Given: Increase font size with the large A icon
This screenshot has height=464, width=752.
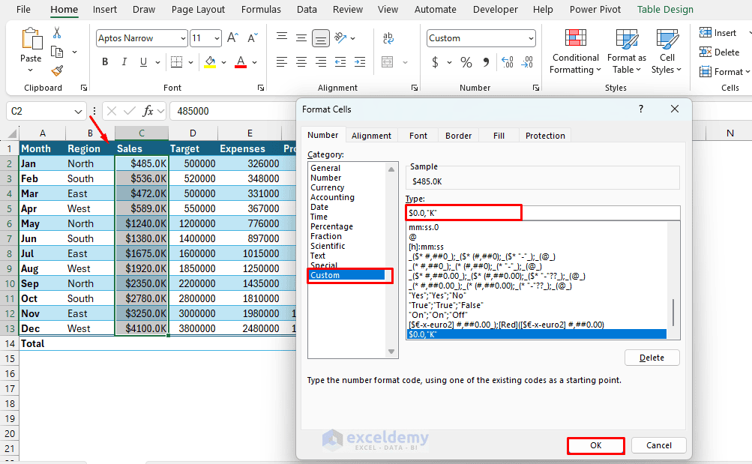Looking at the screenshot, I should [x=232, y=38].
